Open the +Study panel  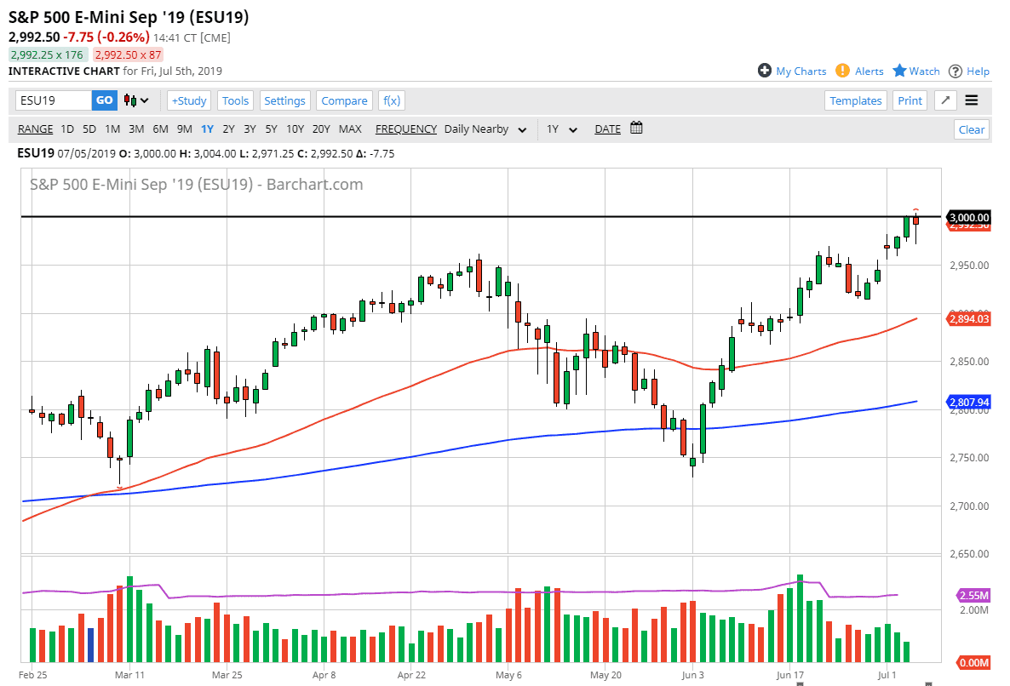point(188,100)
